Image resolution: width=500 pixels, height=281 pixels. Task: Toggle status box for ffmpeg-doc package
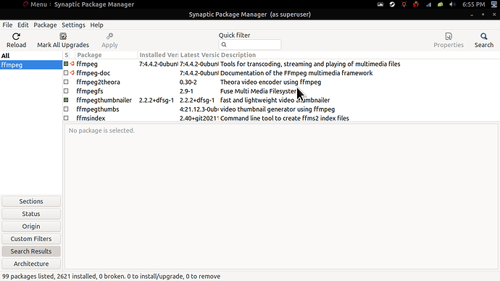click(66, 73)
